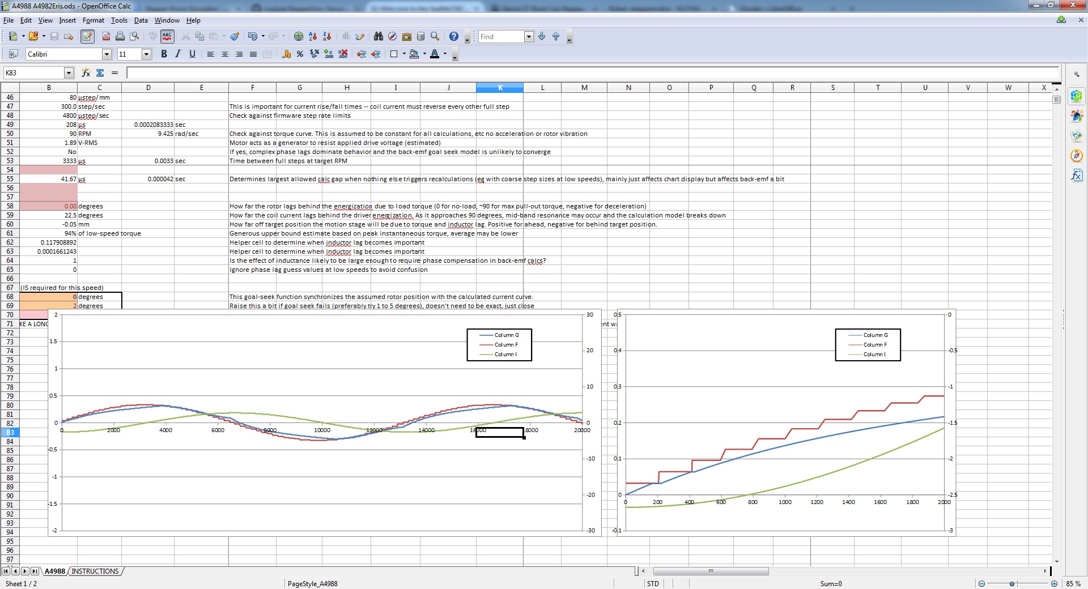Expand the Name Box cell reference dropdown
Viewport: 1088px width, 589px height.
(69, 73)
